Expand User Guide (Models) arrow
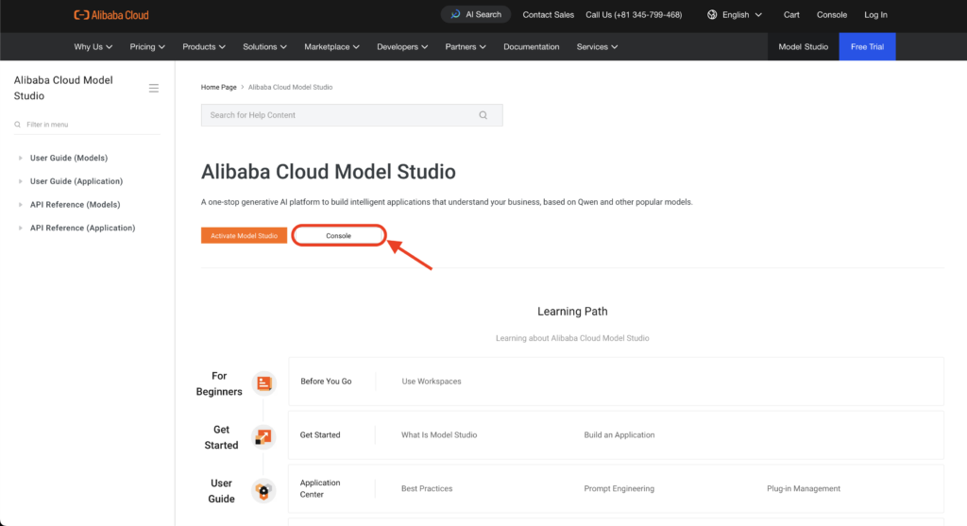This screenshot has height=526, width=967. 21,158
